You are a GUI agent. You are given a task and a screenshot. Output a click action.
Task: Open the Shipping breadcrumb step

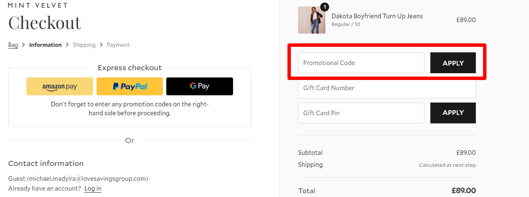coord(84,45)
